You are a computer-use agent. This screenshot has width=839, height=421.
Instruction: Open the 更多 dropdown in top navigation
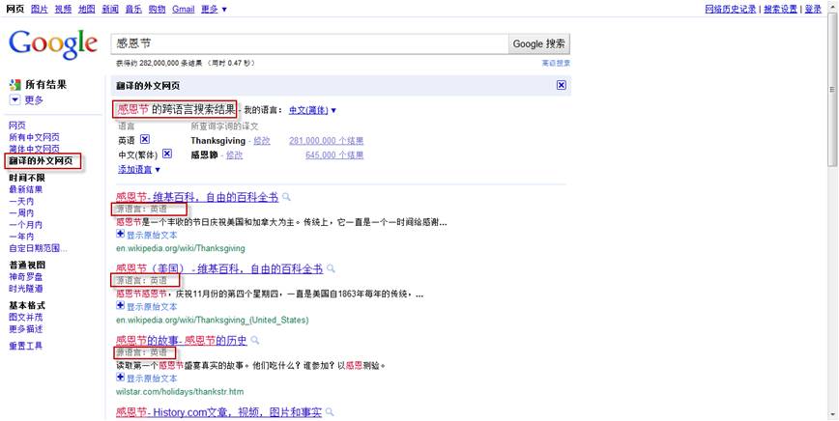tap(214, 9)
